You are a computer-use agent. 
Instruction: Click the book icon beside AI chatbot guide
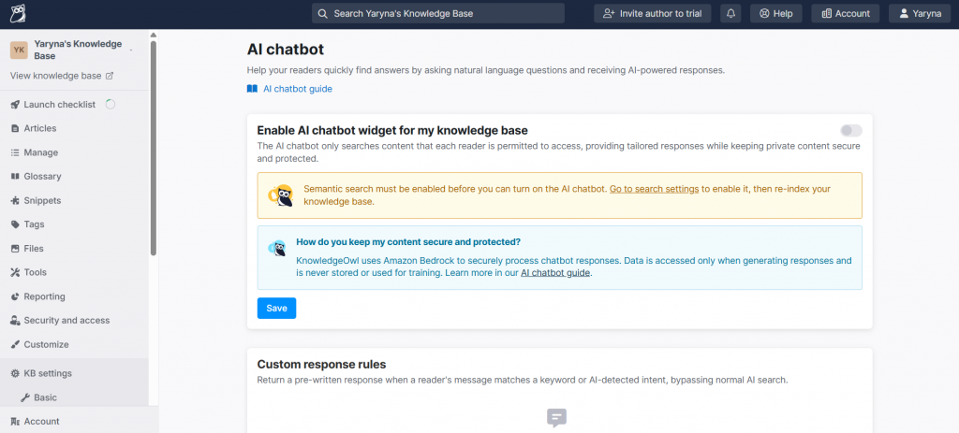click(252, 89)
